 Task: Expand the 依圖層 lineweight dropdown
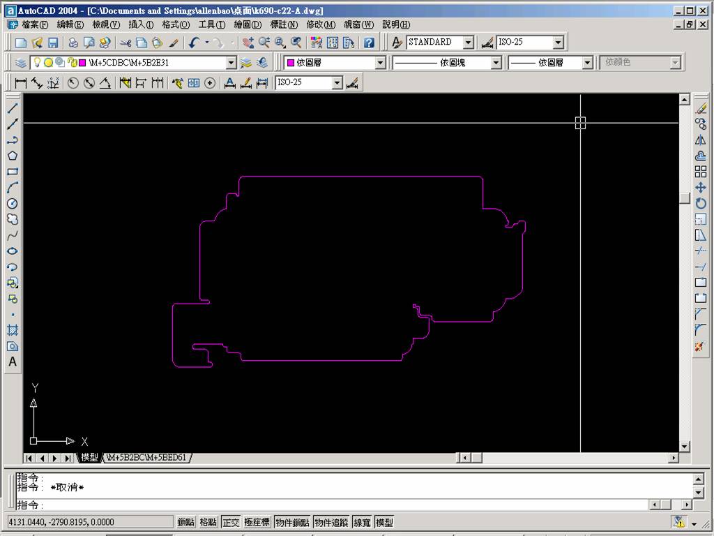tap(587, 63)
